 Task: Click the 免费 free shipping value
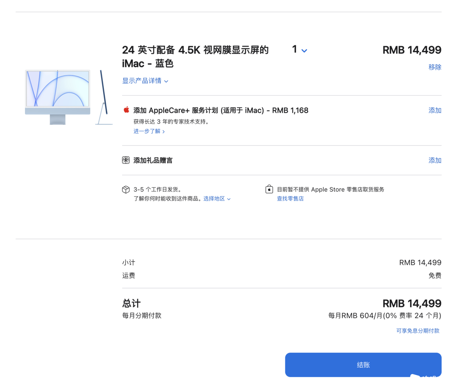(435, 276)
